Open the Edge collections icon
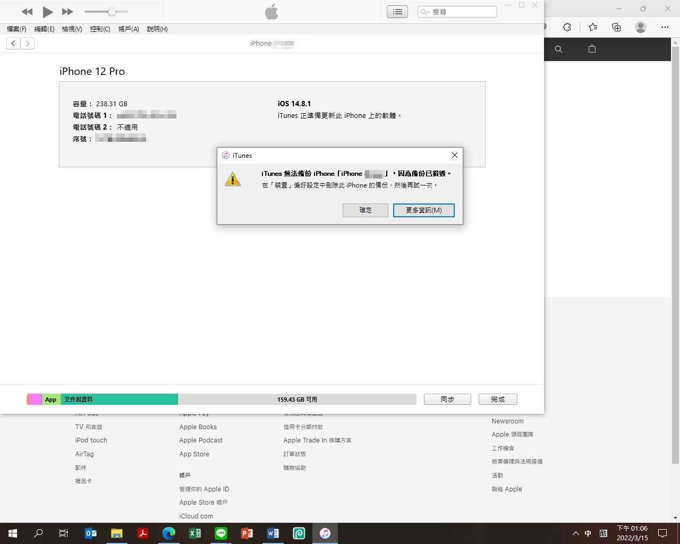680x544 pixels. [x=616, y=27]
